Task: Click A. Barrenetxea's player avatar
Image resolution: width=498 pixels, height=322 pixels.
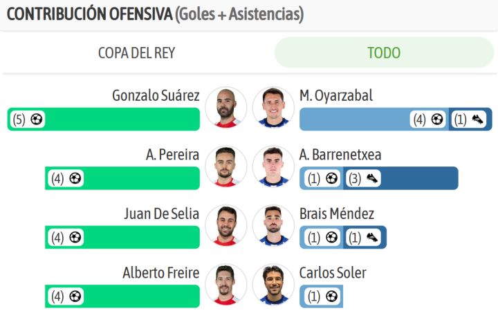Action: 273,166
